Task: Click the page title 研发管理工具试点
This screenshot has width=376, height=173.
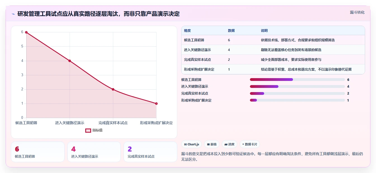Action: (x=98, y=14)
